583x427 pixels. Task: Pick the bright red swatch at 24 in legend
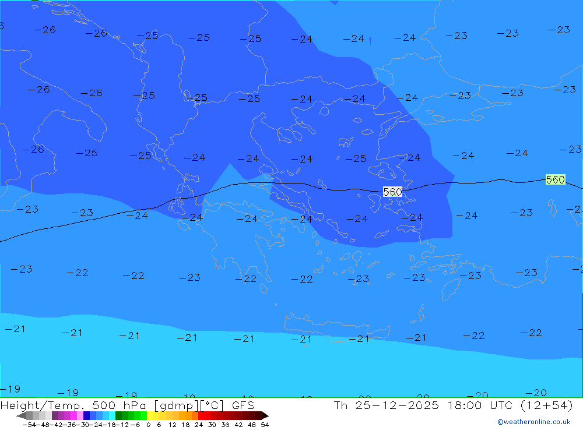201,415
